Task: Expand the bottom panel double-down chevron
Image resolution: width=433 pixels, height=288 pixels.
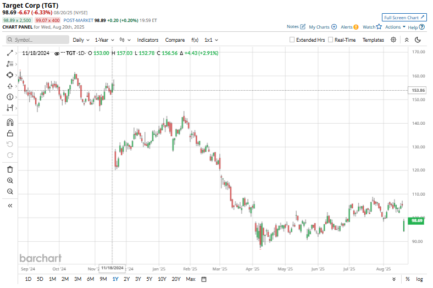Action: coord(394,279)
